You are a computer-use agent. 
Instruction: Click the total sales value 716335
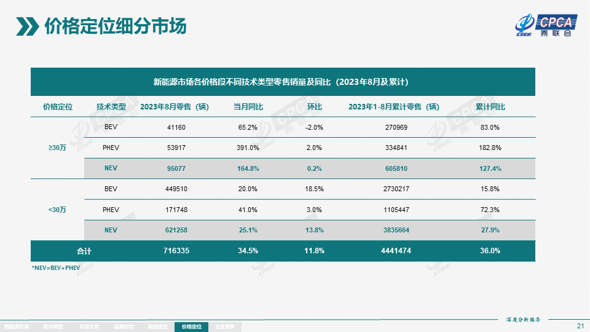pyautogui.click(x=175, y=251)
